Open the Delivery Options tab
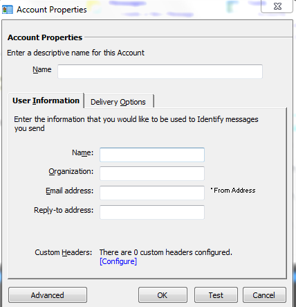The image size is (296, 307). coord(118,102)
